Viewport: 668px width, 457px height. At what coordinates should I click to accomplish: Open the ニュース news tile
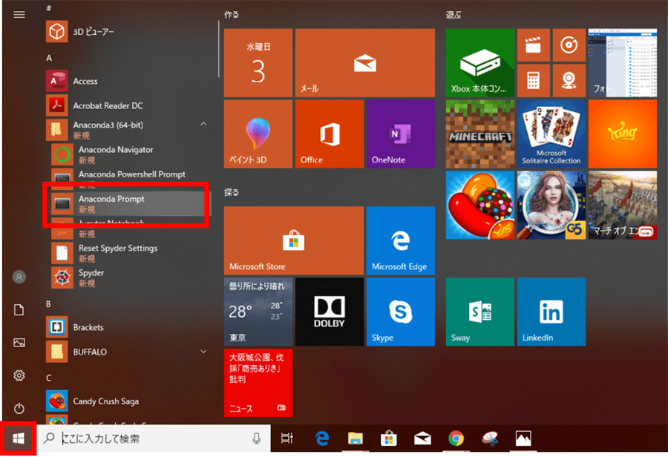tap(258, 383)
